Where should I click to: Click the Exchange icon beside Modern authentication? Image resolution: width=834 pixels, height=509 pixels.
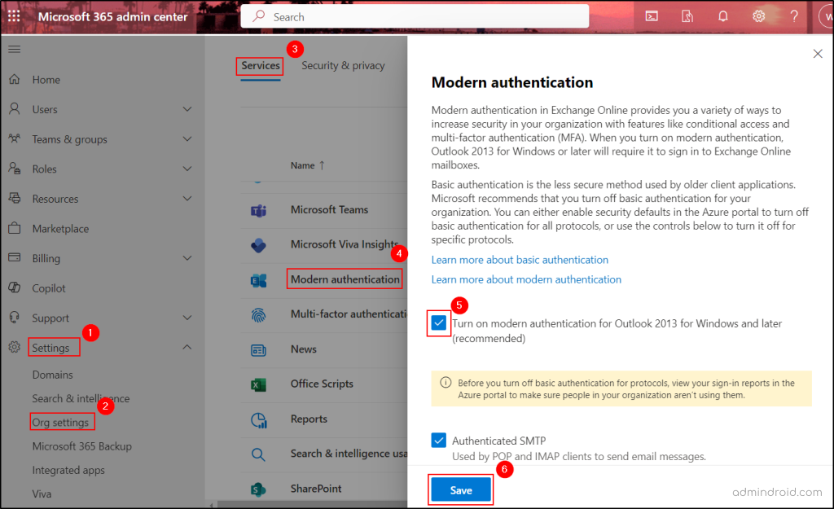(258, 280)
